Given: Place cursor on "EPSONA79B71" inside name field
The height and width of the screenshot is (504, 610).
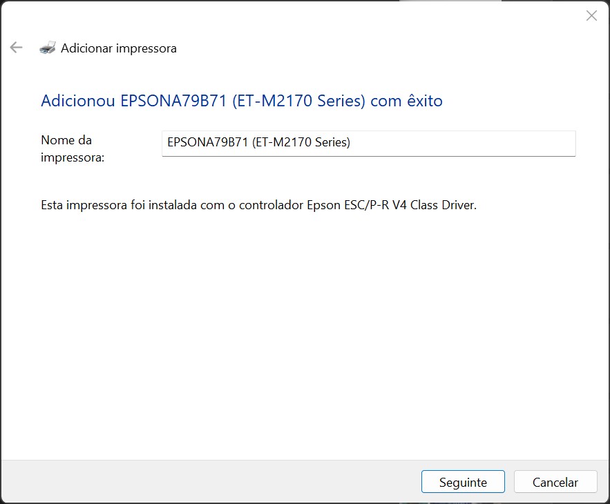Looking at the screenshot, I should [x=207, y=142].
